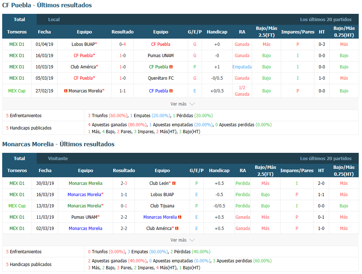
Task: Click the 2-3 result against Club León
Action: [124, 183]
